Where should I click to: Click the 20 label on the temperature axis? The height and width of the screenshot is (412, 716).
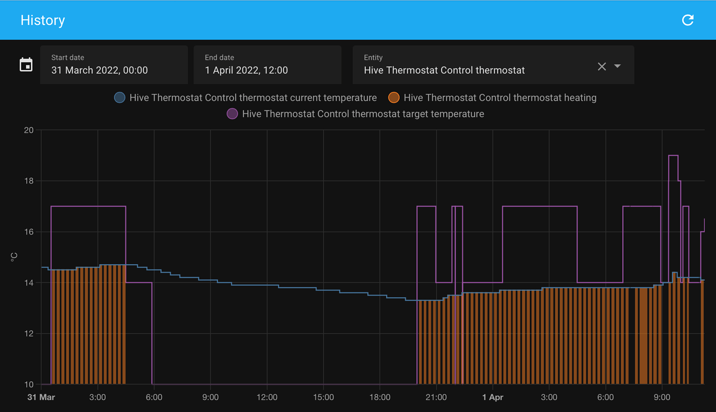pos(29,130)
